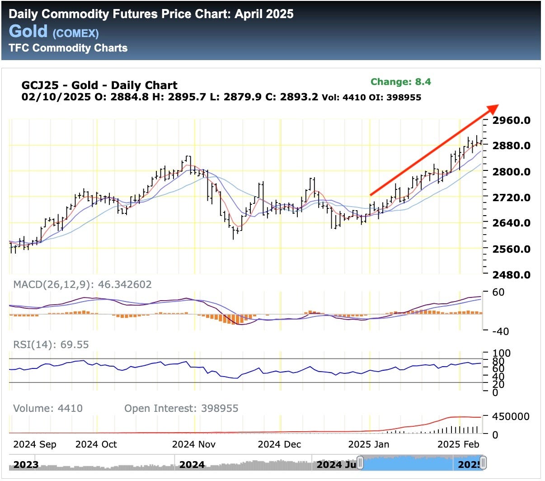545x481 pixels.
Task: Click the 2024 label in the range navigator
Action: coord(192,465)
